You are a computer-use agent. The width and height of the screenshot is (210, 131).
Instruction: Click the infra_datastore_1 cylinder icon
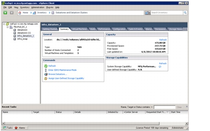tap(15, 36)
